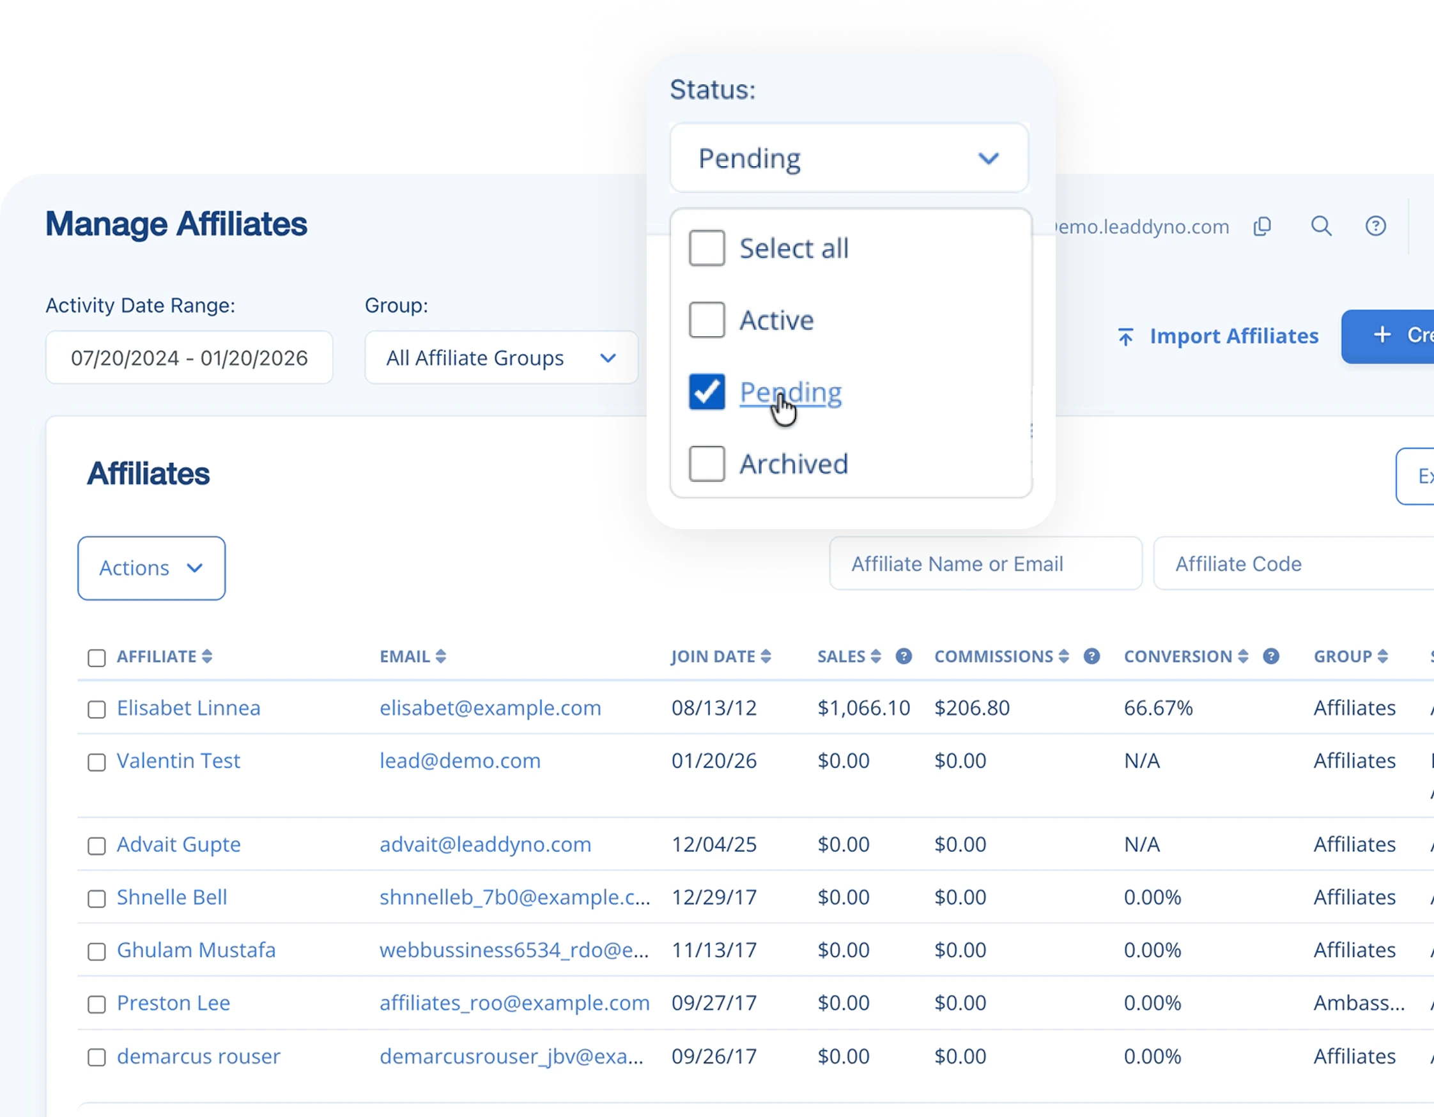Viewport: 1434px width, 1117px height.
Task: Check the Select all status checkbox
Action: [x=707, y=248]
